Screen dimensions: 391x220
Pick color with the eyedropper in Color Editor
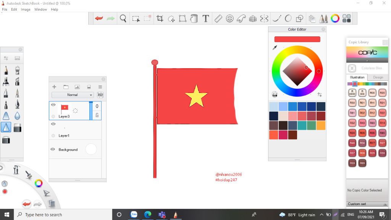275,47
